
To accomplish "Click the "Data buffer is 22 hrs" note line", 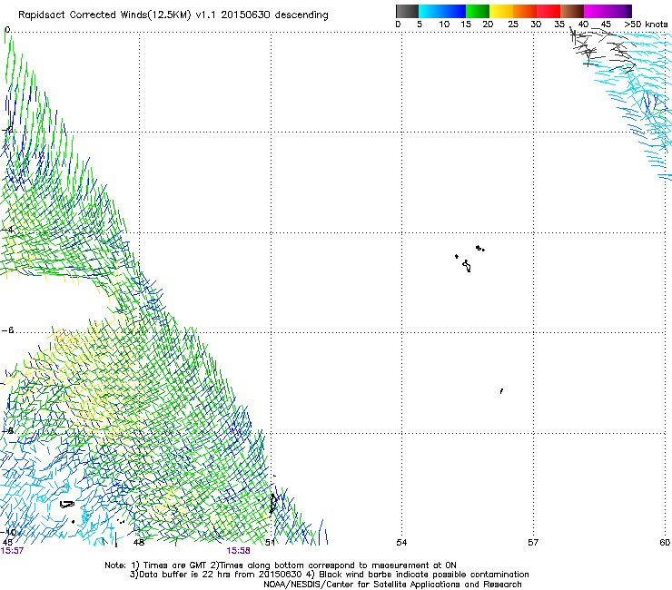I will click(x=329, y=575).
